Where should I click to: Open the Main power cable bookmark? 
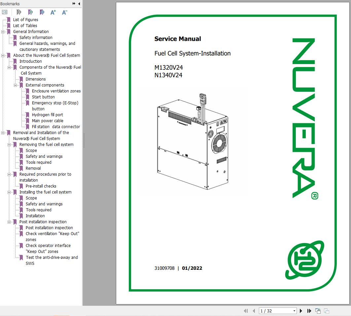click(48, 121)
